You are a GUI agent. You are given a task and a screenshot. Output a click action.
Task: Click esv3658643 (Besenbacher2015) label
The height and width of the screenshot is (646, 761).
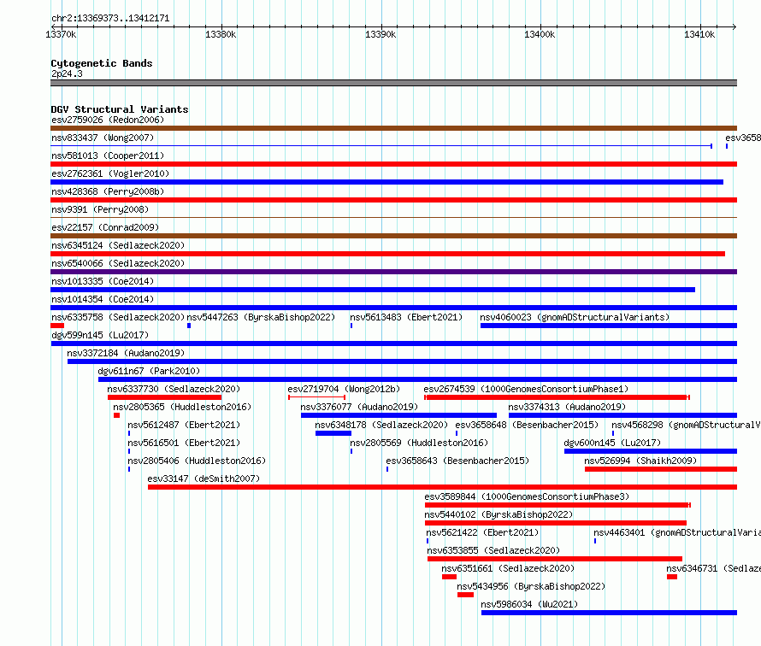tap(457, 461)
